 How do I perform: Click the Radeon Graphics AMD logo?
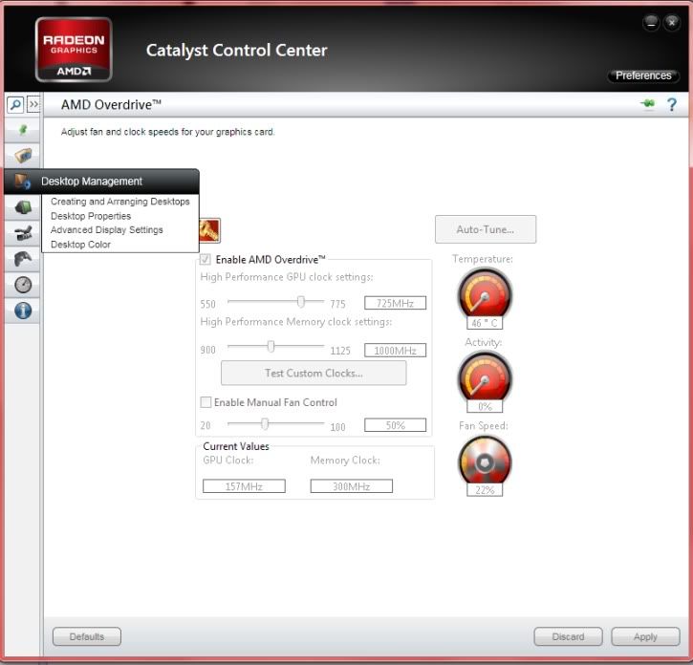coord(74,50)
